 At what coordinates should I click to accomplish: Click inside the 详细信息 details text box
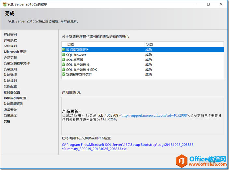coord(143,115)
